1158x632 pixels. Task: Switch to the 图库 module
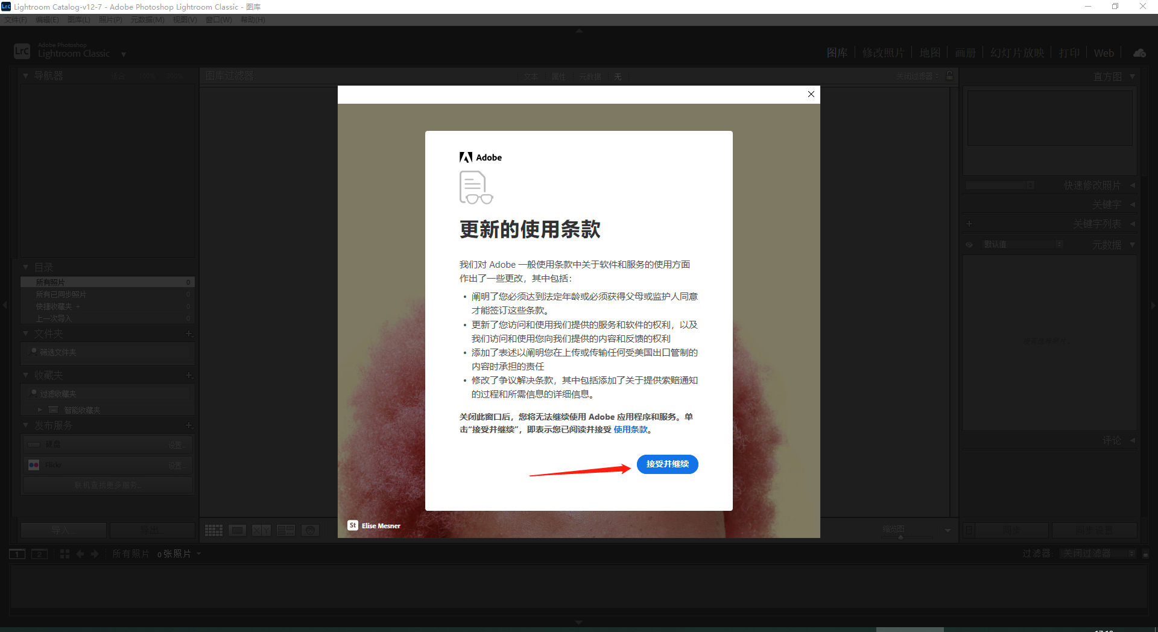click(x=837, y=53)
